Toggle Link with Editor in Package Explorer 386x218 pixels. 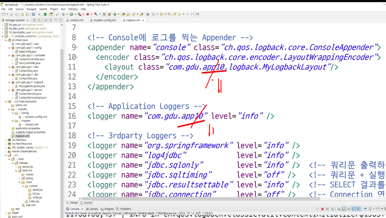click(x=39, y=20)
